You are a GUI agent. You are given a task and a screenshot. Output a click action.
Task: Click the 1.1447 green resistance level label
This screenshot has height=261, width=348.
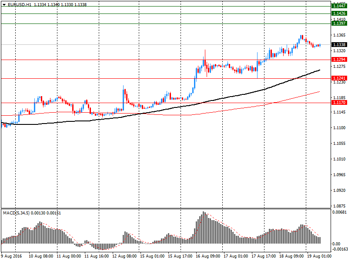click(339, 6)
